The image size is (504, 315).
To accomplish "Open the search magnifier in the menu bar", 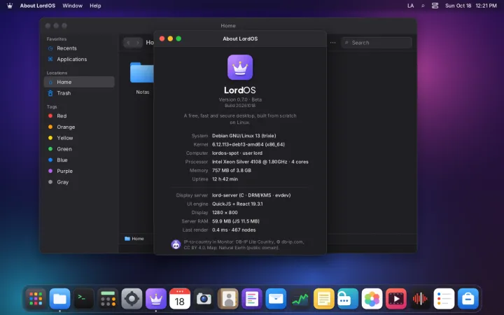I will [423, 6].
